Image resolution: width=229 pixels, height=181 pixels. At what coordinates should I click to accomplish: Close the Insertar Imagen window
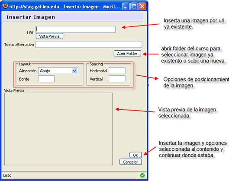coord(142,6)
